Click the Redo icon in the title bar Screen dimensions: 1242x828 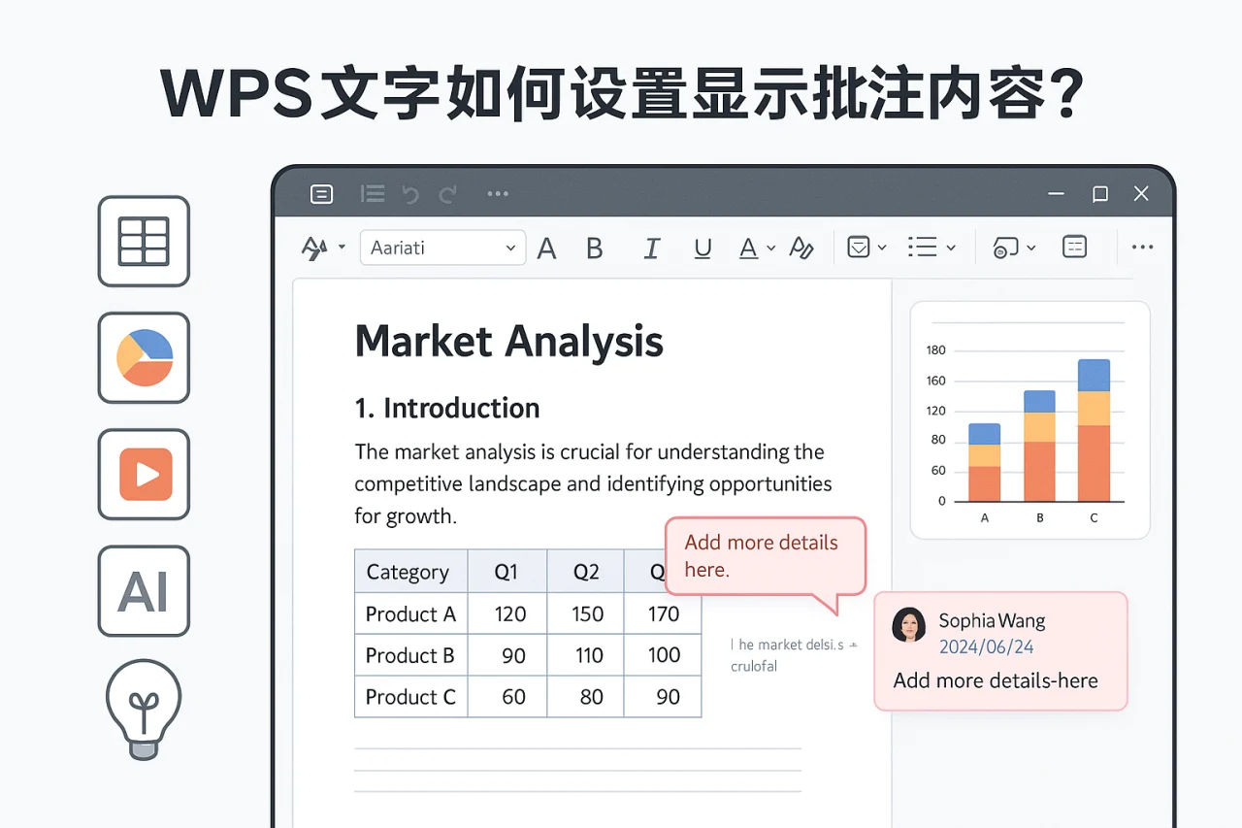(x=447, y=193)
